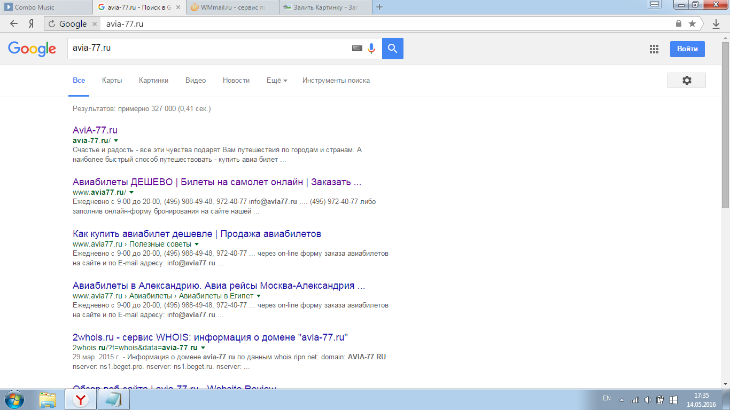This screenshot has height=410, width=730.
Task: Open search settings gear button
Action: 687,80
